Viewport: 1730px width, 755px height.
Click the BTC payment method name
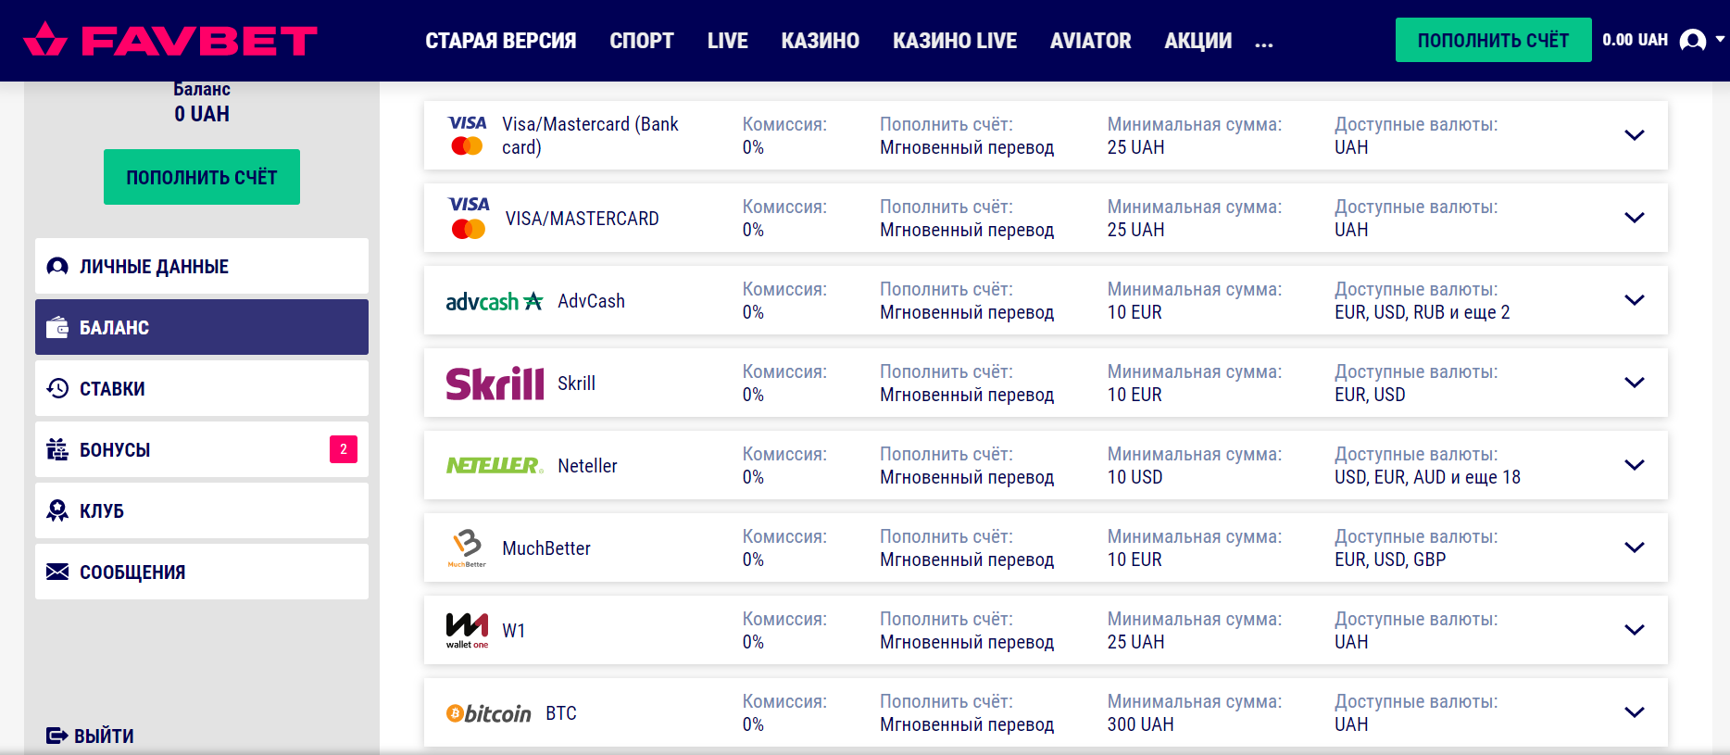[x=561, y=713]
